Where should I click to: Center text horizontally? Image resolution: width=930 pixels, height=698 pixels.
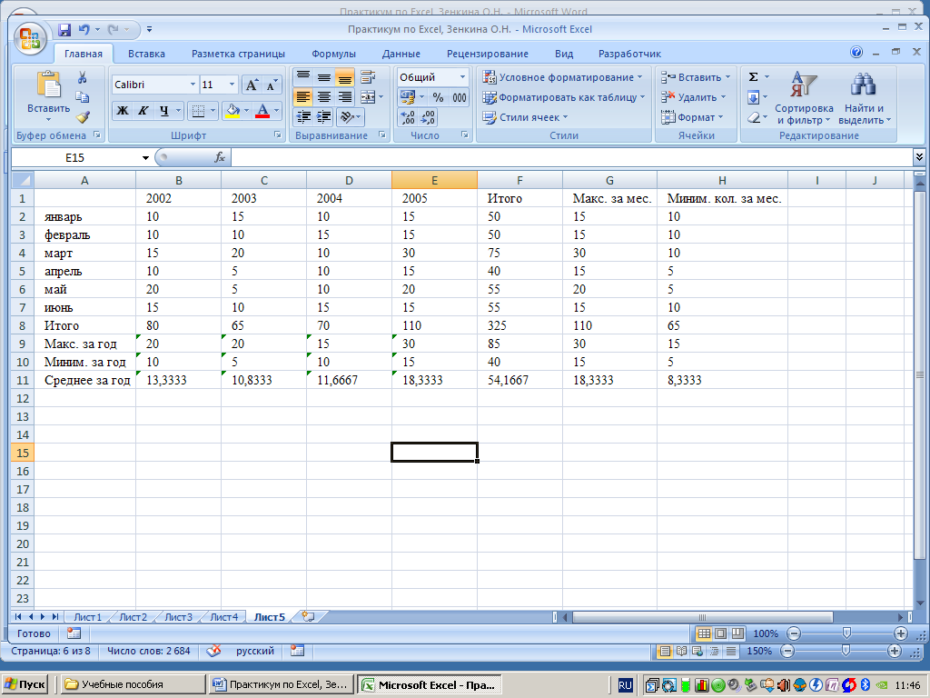[x=324, y=97]
